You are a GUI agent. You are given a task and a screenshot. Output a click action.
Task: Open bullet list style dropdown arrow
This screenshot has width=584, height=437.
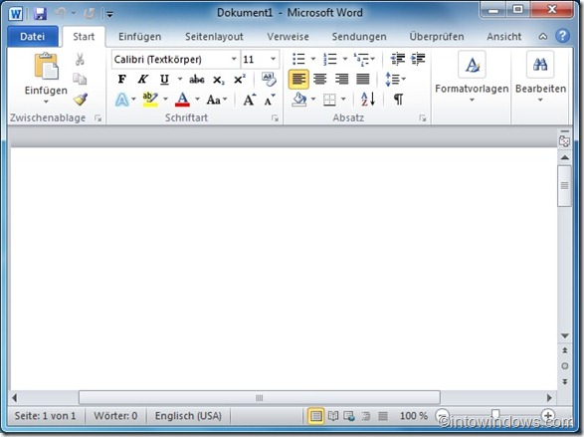(x=313, y=59)
